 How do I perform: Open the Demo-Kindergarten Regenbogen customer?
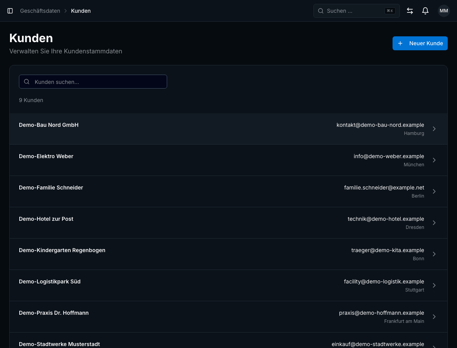[228, 254]
